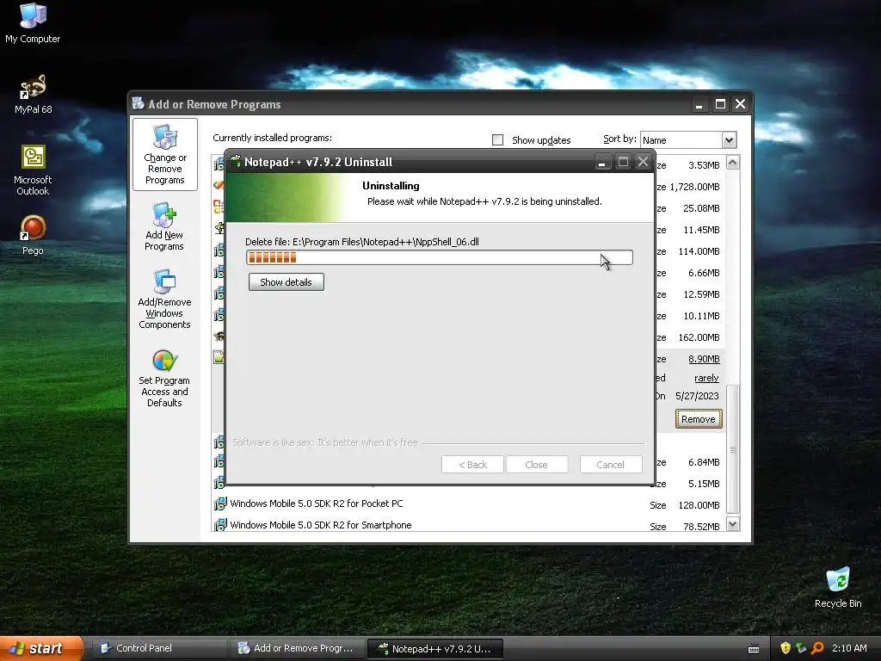Select Change or Remove Programs sidebar icon
This screenshot has width=881, height=661.
(164, 155)
